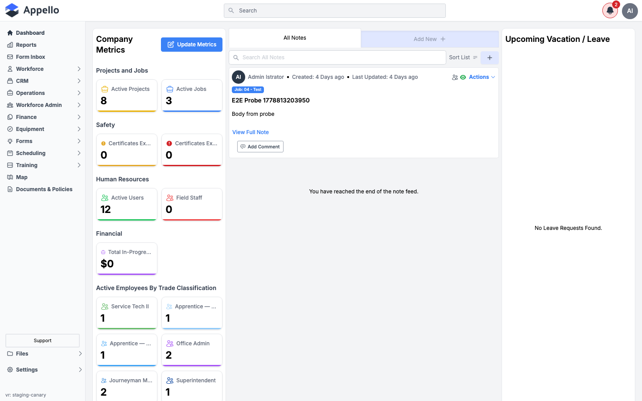
Task: Expand the Finance menu chevron
Action: click(x=79, y=117)
